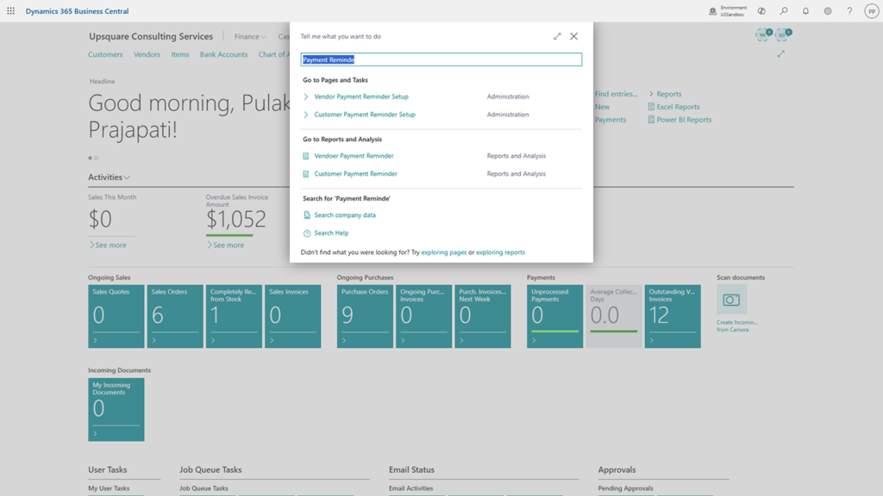Open the PP user account avatar
The image size is (883, 496).
[871, 11]
